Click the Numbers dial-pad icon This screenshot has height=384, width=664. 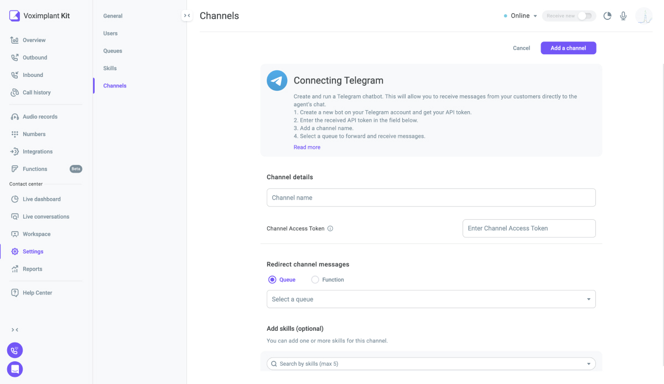coord(15,134)
